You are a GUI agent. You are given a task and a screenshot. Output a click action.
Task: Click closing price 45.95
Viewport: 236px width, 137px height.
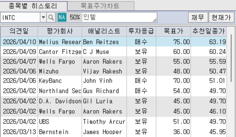218,132
